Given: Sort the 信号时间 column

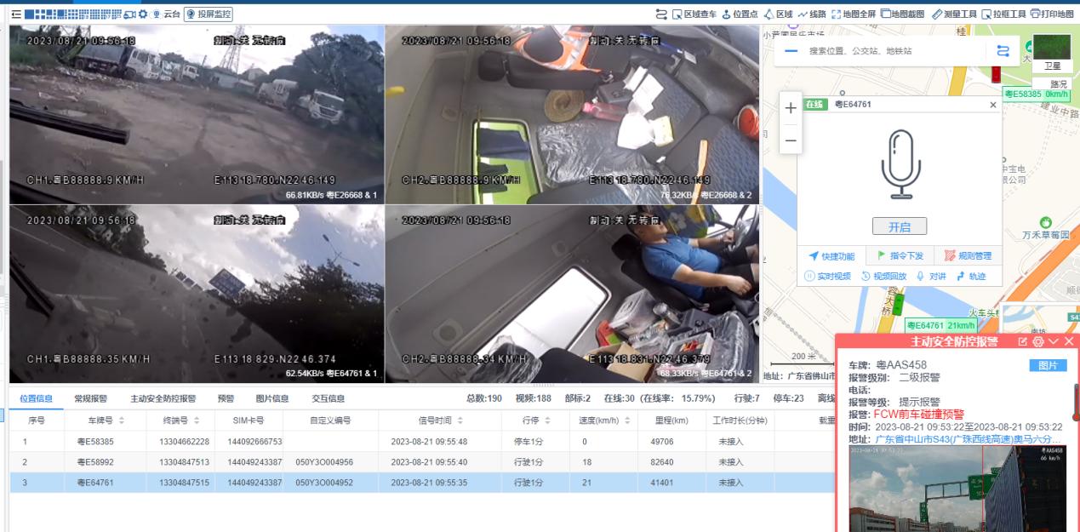Looking at the screenshot, I should pyautogui.click(x=460, y=420).
